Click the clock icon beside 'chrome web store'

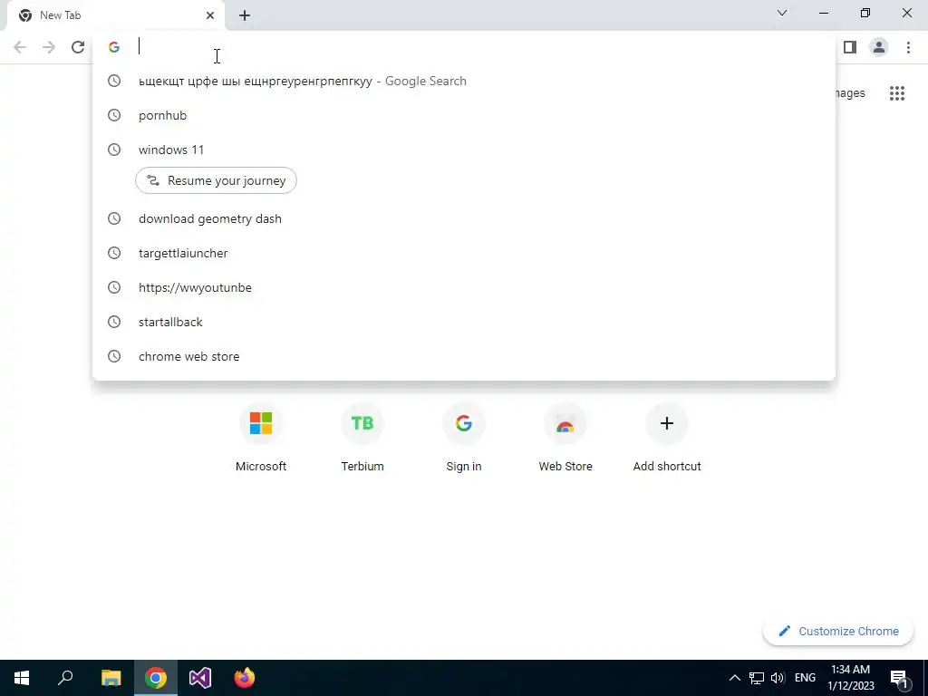point(114,356)
